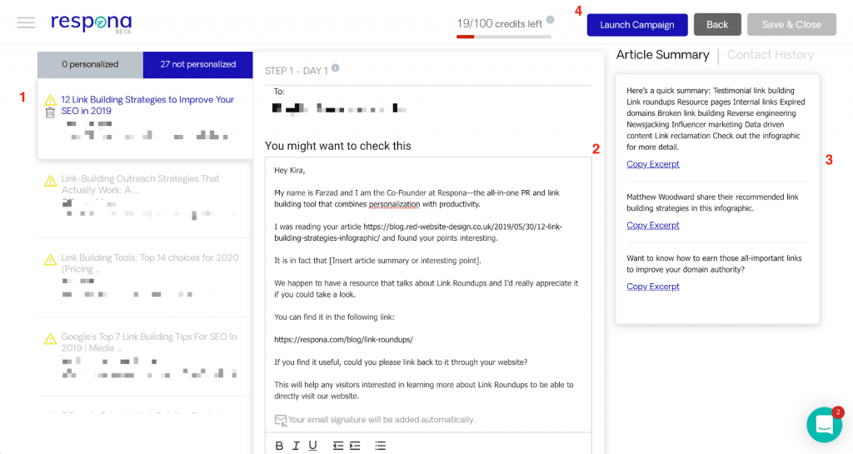Click the info icon next to credits left
The width and height of the screenshot is (853, 454).
(550, 19)
